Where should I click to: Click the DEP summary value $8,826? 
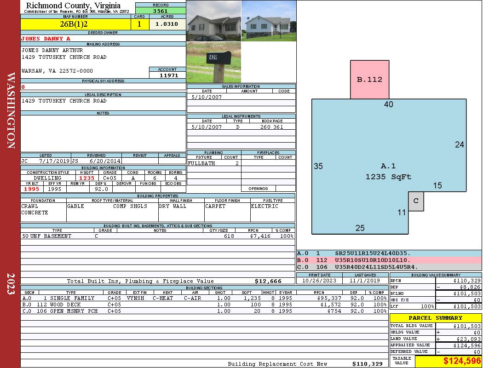click(470, 287)
